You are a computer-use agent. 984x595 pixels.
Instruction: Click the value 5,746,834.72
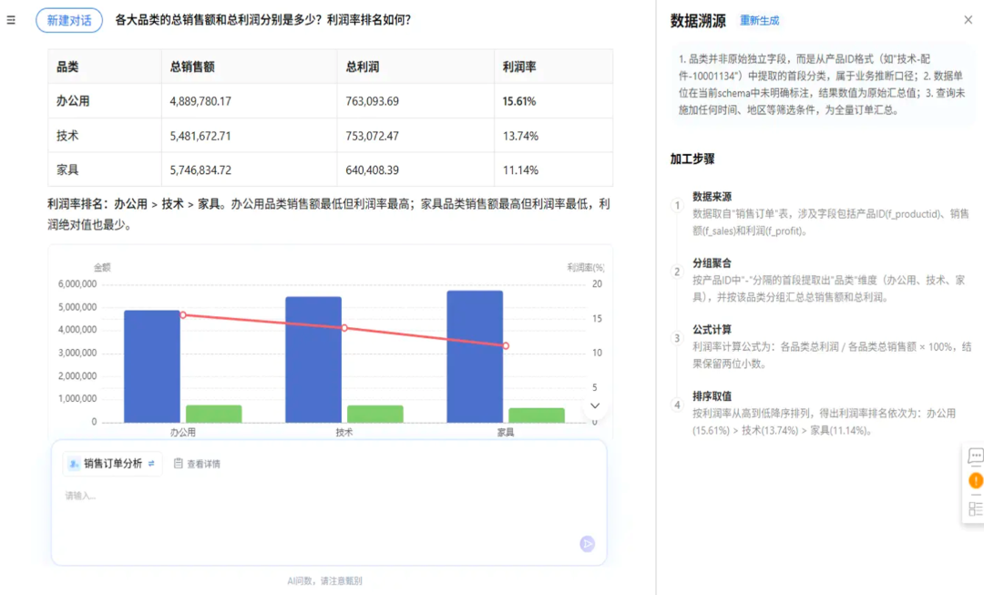[x=200, y=170]
